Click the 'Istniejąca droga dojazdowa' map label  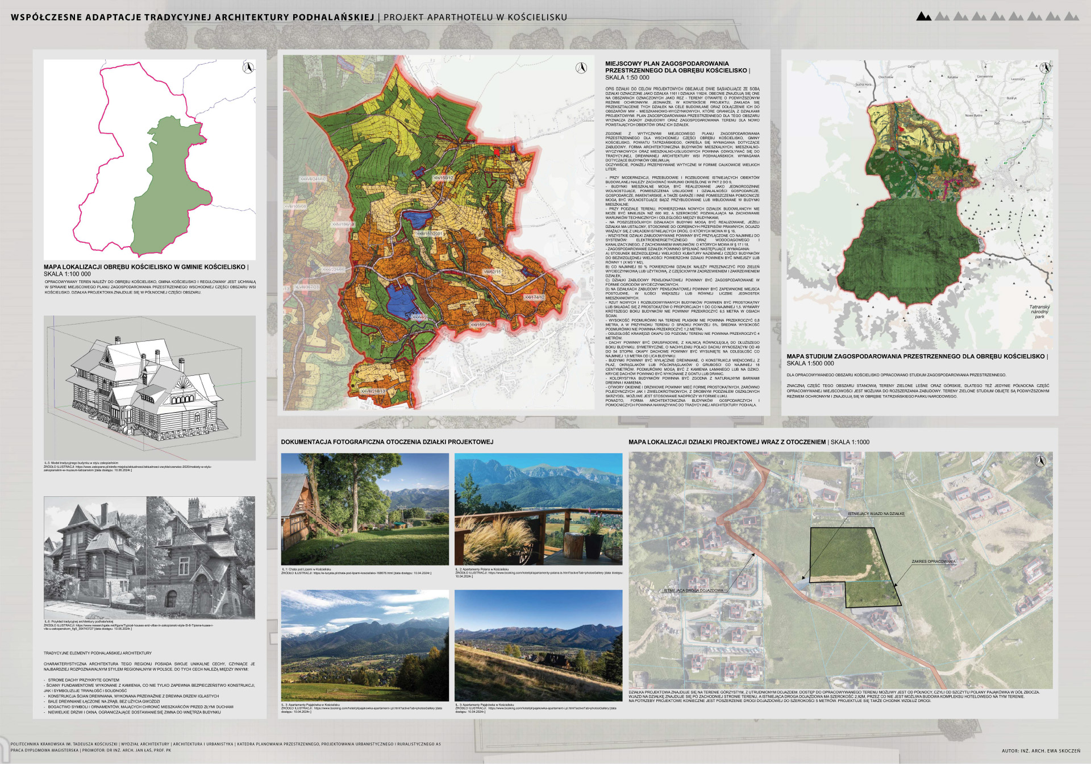coord(693,591)
